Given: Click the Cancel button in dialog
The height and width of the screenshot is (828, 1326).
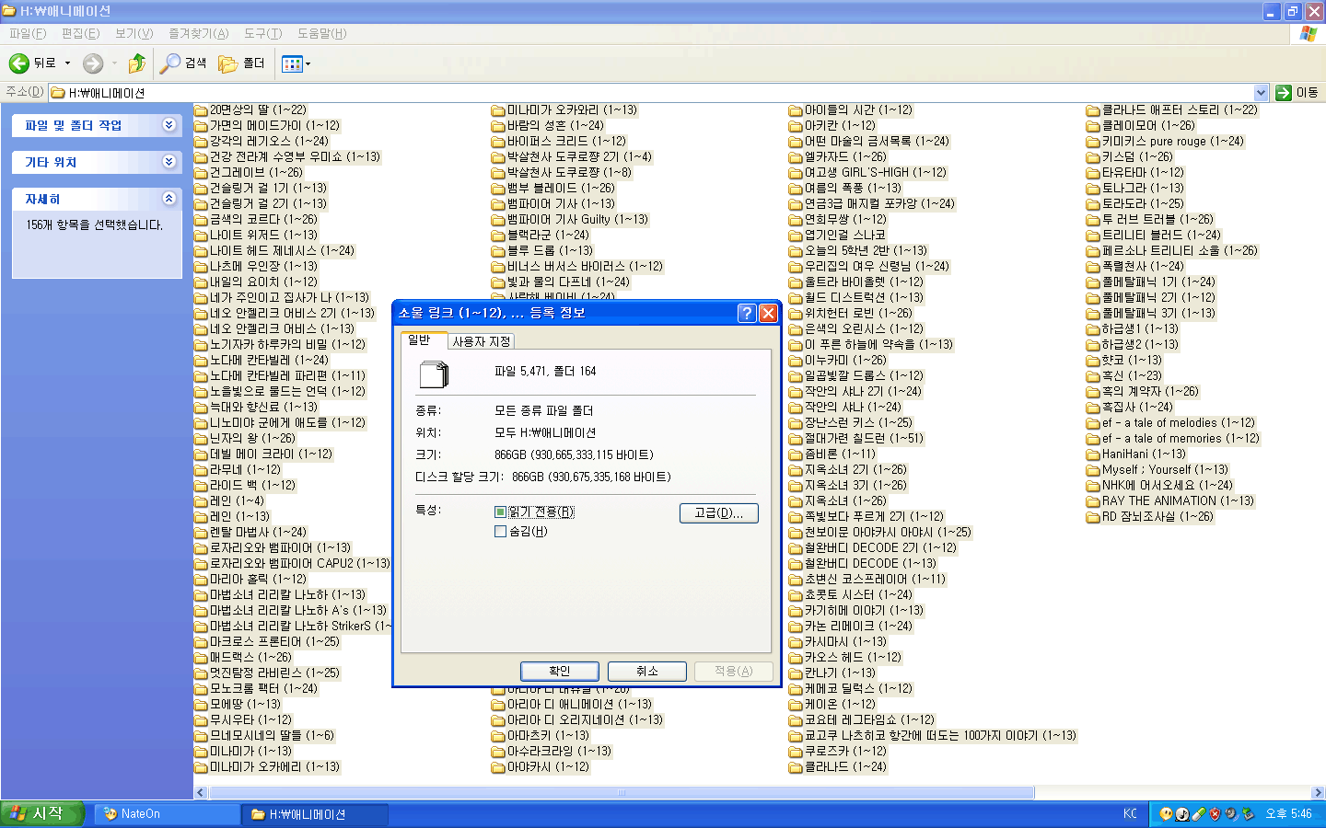Looking at the screenshot, I should pyautogui.click(x=647, y=672).
